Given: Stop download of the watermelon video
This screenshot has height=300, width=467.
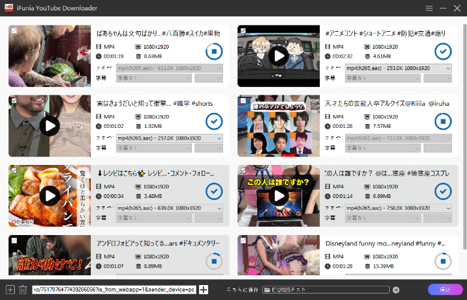Looking at the screenshot, I should coord(214,51).
